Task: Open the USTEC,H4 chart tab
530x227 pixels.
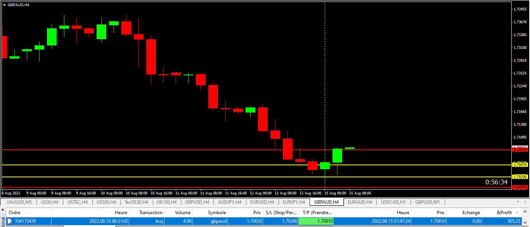Action: [x=78, y=202]
